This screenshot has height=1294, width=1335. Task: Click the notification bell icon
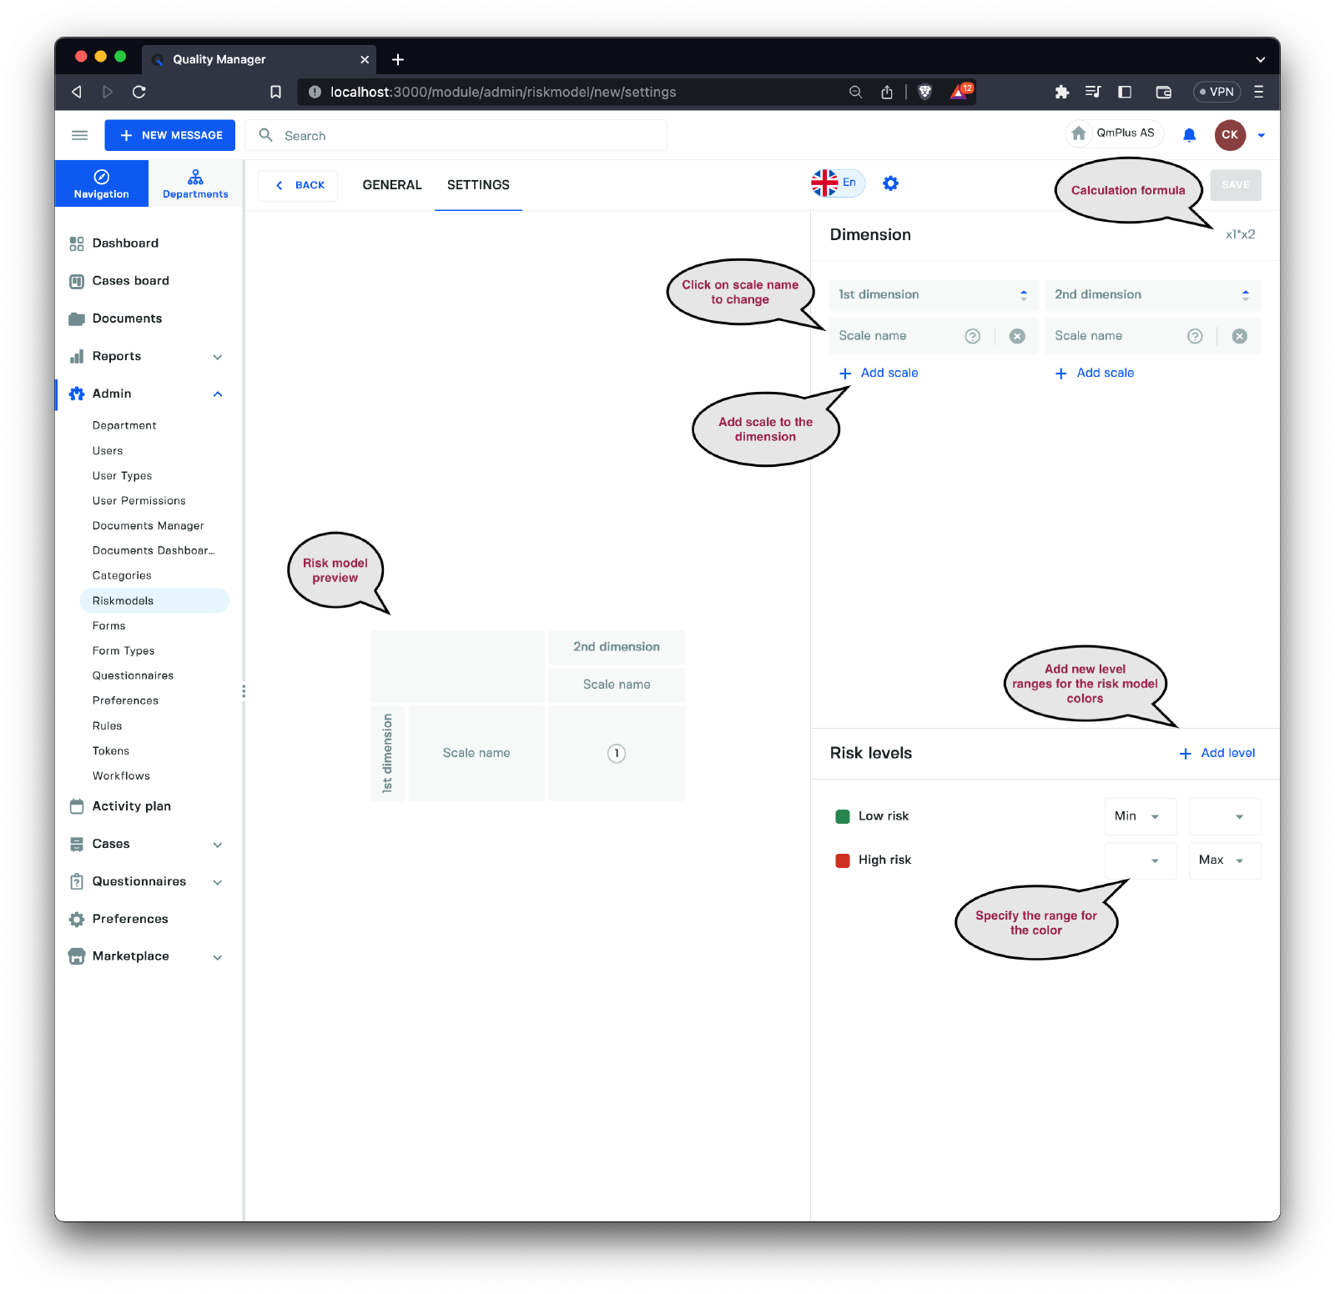coord(1189,135)
